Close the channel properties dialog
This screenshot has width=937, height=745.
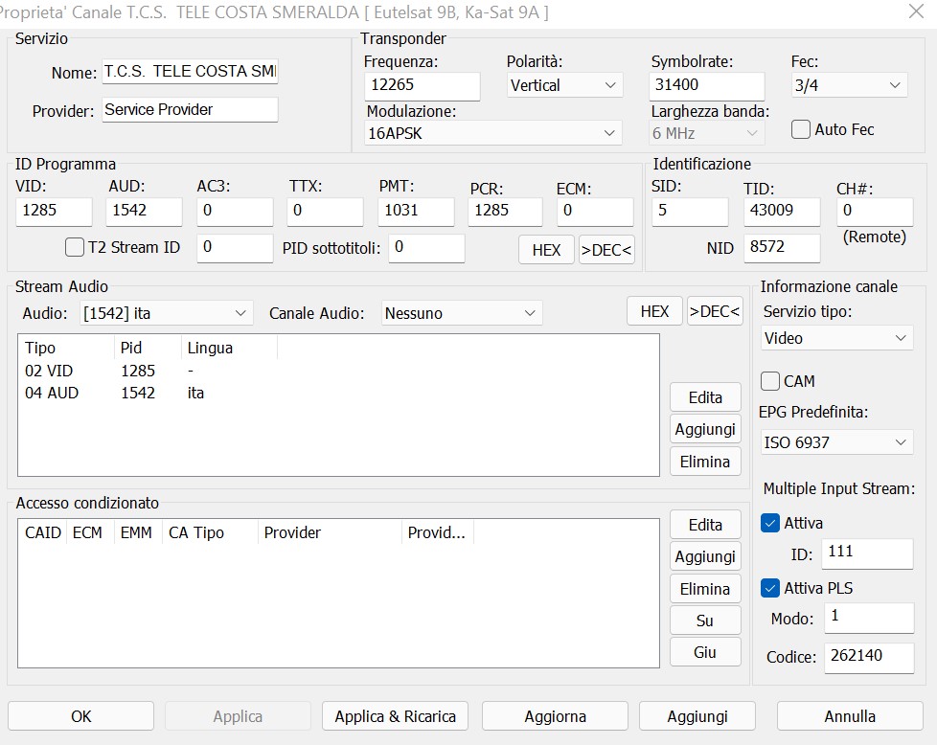(x=916, y=11)
